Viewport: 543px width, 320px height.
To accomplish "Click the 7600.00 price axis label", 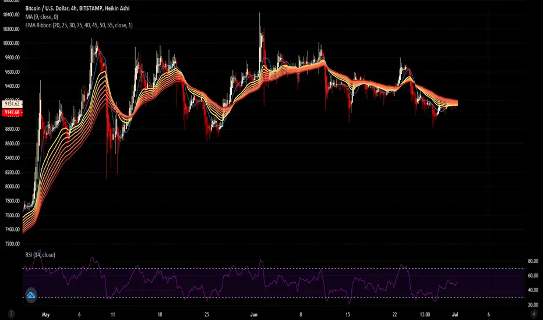I will click(x=12, y=215).
